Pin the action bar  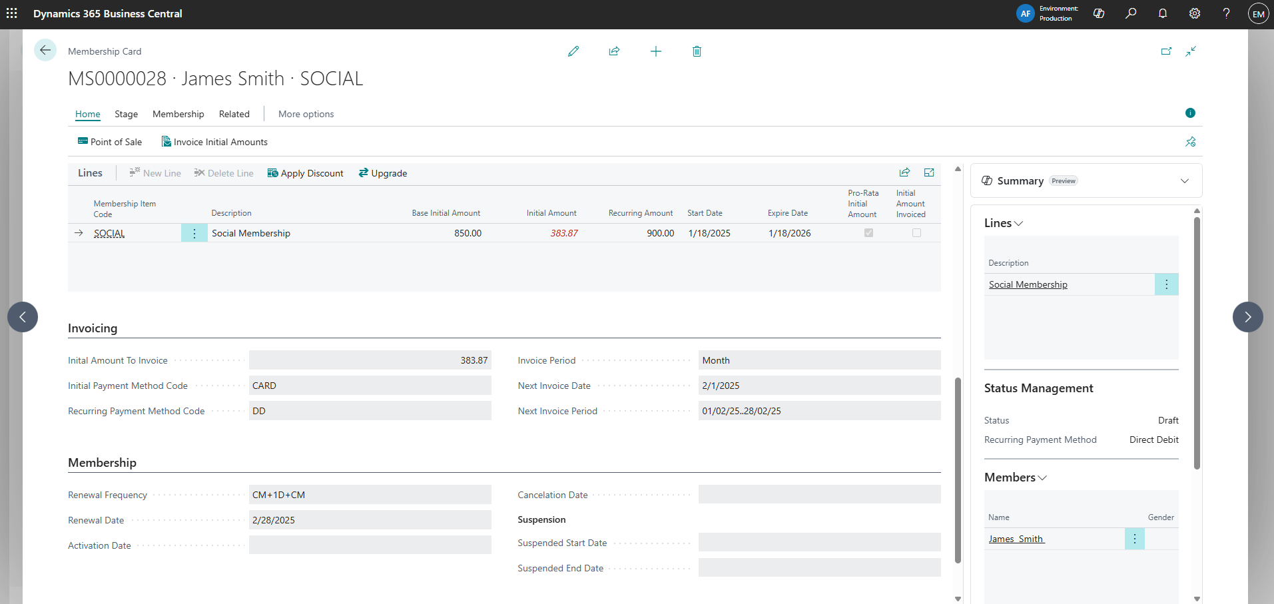(1191, 142)
